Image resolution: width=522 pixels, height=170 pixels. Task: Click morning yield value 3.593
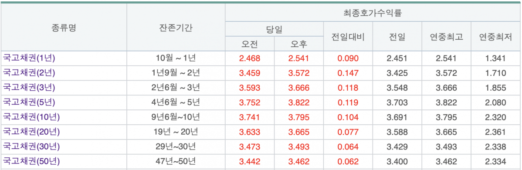[250, 88]
